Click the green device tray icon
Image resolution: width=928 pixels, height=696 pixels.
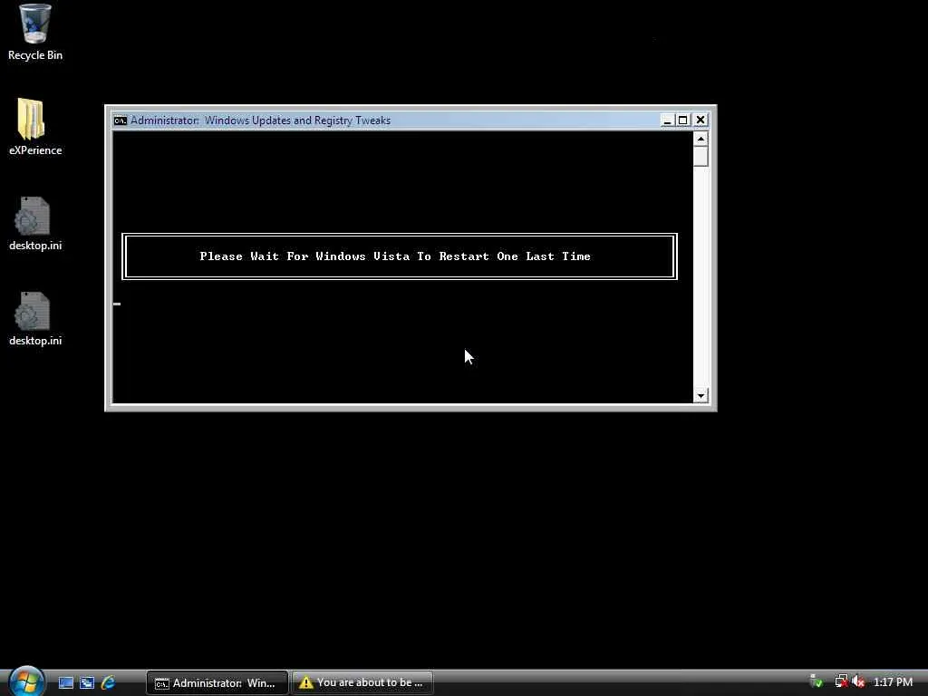point(817,681)
